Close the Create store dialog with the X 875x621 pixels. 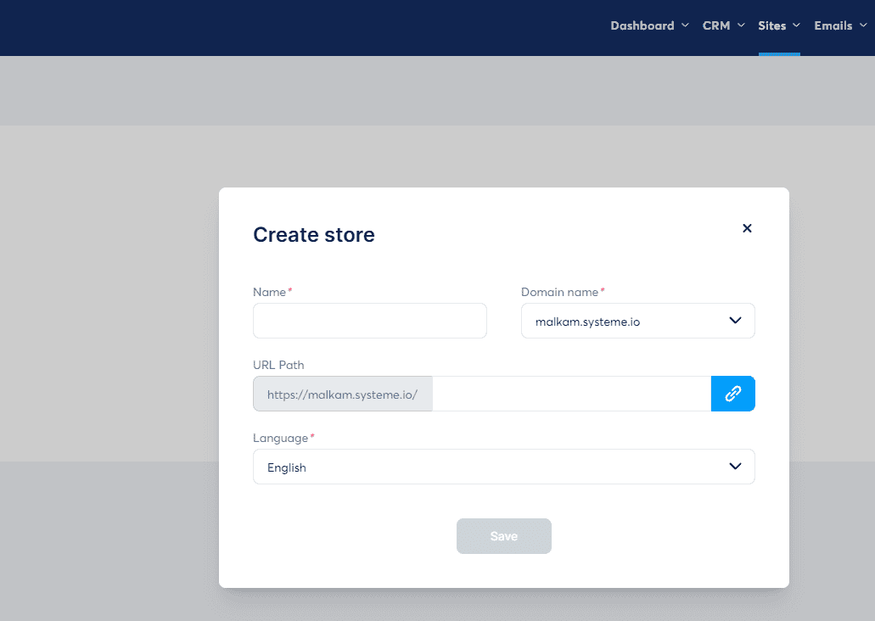click(747, 228)
